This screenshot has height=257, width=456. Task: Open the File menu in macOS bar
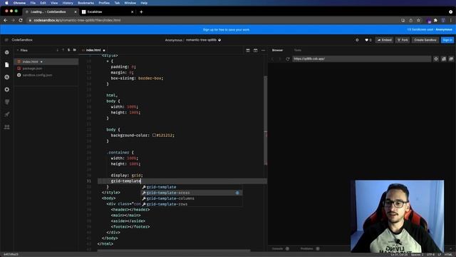[x=33, y=3]
